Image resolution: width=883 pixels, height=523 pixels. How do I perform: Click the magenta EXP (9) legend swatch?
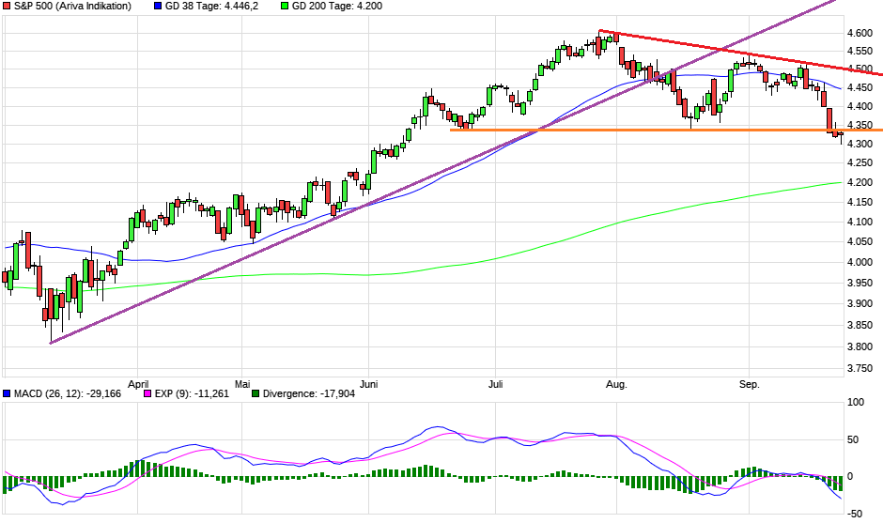coord(147,393)
